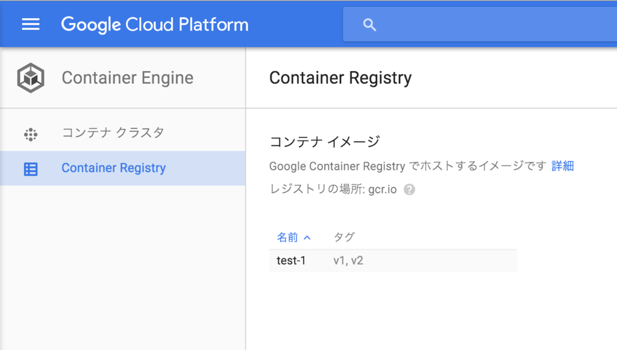Viewport: 617px width, 350px height.
Task: Select the Container Registry sidebar label
Action: (113, 168)
